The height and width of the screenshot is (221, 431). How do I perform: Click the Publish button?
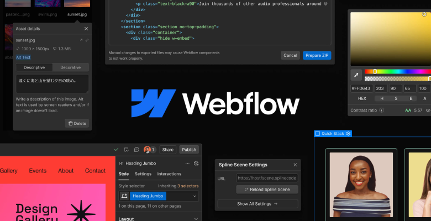[189, 150]
